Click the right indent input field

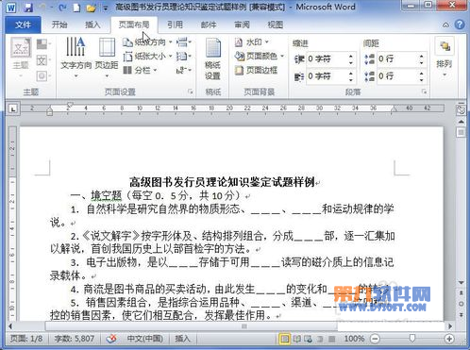pos(327,76)
